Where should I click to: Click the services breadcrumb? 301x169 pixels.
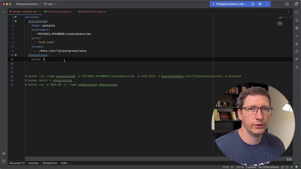point(33,163)
